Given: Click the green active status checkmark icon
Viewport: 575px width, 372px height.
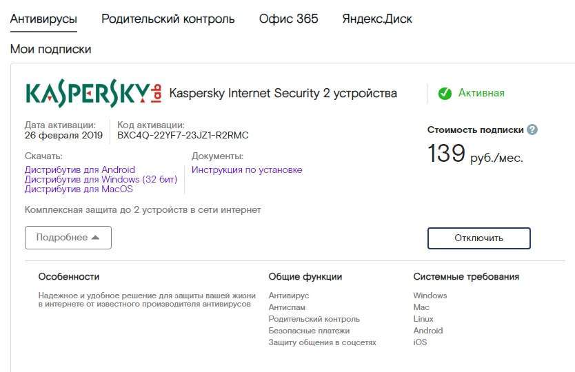Looking at the screenshot, I should coord(445,93).
